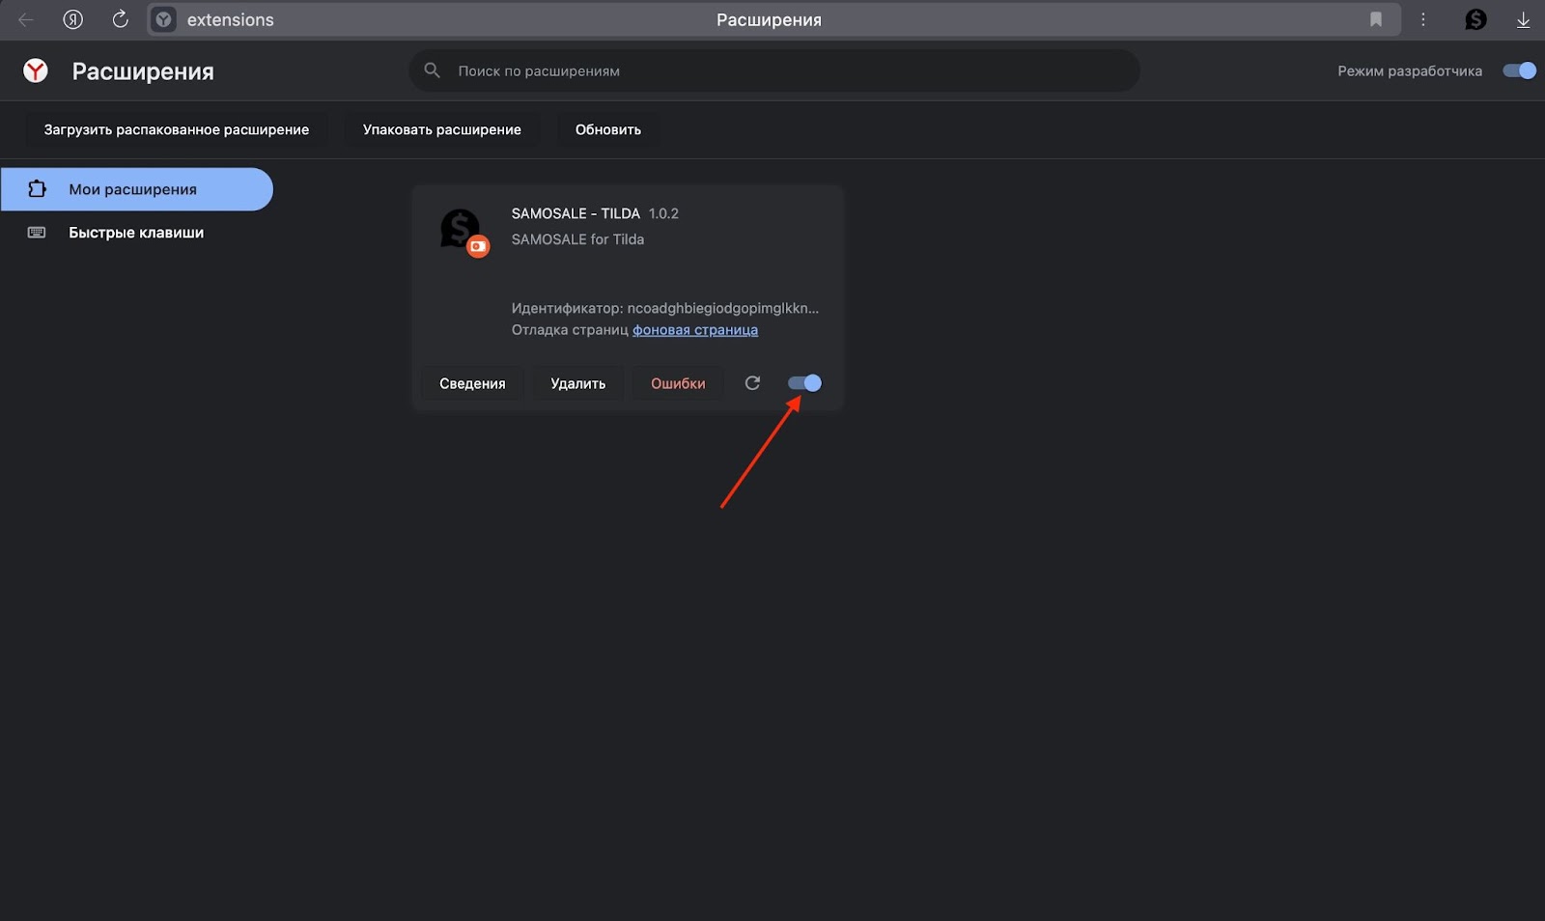This screenshot has width=1545, height=921.
Task: Disable the SAMOSALE - TILDA extension toggle
Action: pos(804,383)
